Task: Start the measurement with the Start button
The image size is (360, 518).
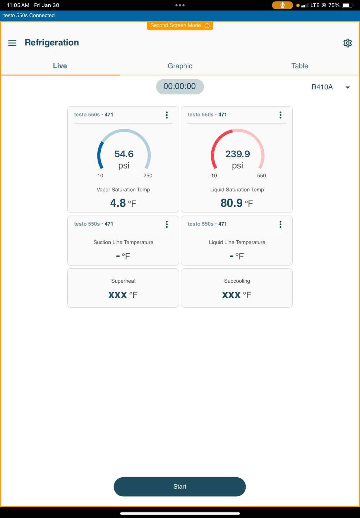Action: click(180, 487)
